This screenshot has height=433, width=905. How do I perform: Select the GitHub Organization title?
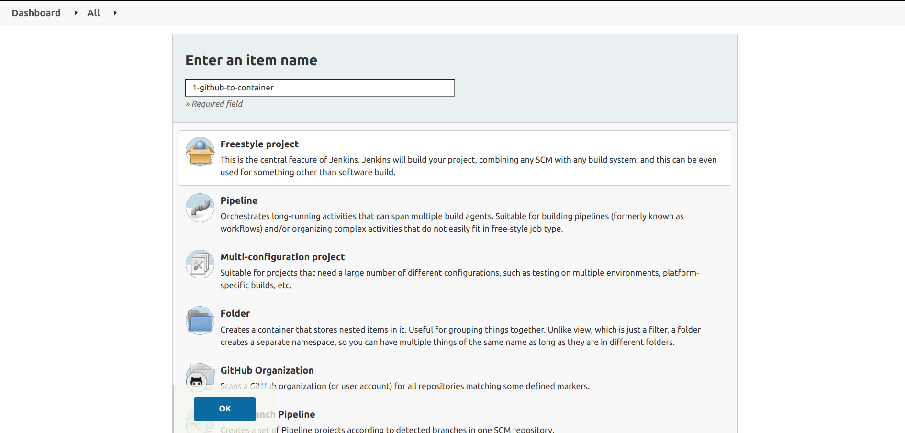coord(267,370)
